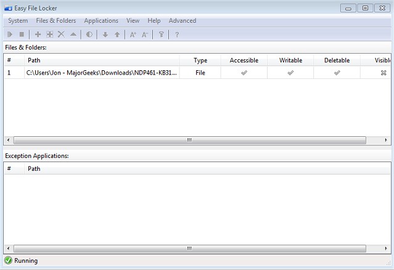
Task: Click Exception Applications scrollbar right arrow
Action: (386, 248)
